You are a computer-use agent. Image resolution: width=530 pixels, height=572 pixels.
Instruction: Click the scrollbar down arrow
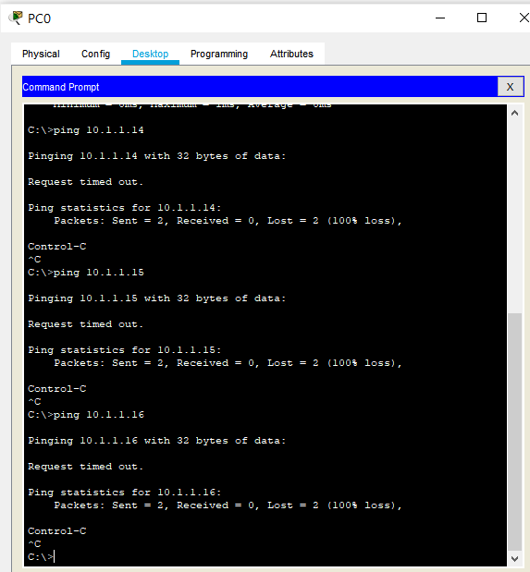(x=514, y=558)
